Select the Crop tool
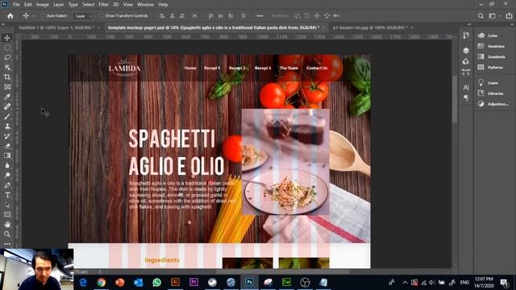This screenshot has height=290, width=516. [x=7, y=77]
